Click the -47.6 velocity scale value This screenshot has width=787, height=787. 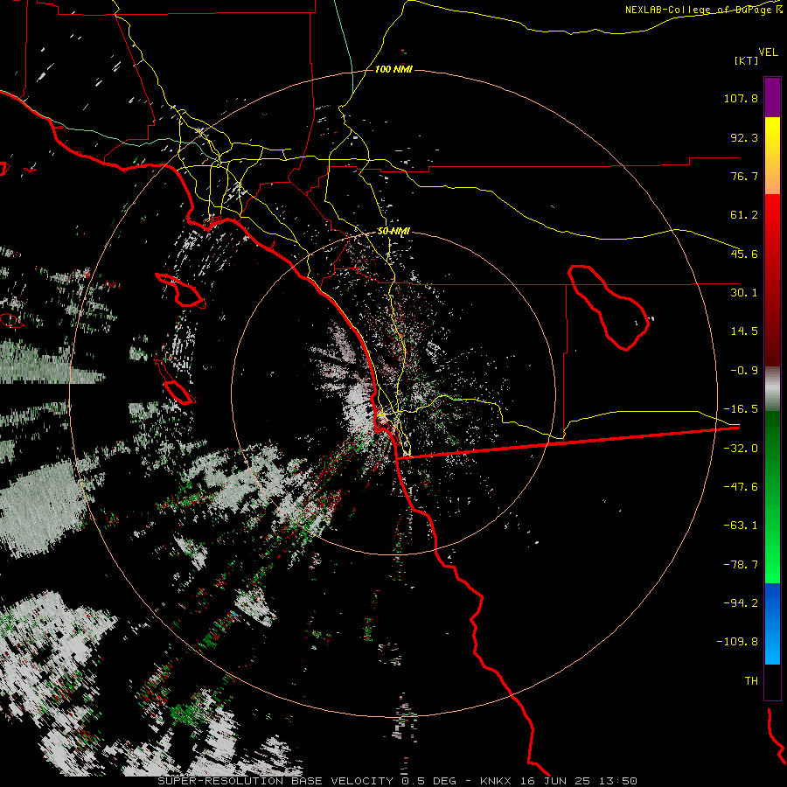[x=741, y=487]
